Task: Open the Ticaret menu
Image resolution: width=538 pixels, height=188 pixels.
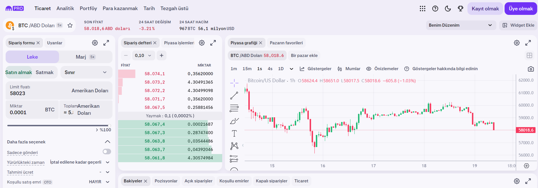Action: point(42,8)
